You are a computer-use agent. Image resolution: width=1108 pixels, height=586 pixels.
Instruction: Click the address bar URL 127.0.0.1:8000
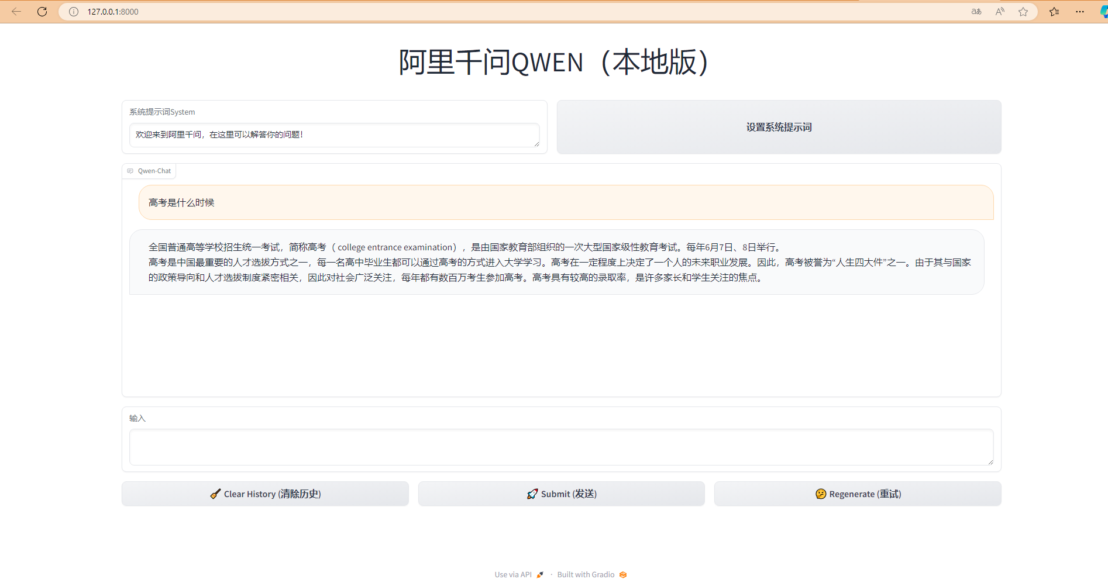pyautogui.click(x=113, y=12)
